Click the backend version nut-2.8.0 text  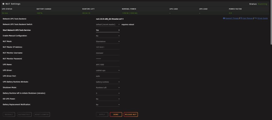pyautogui.click(x=110, y=19)
